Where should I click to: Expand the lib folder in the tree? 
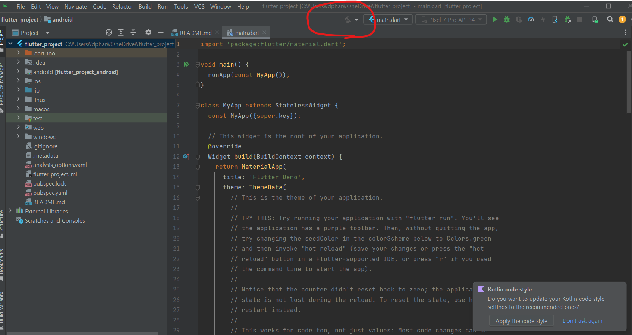click(x=18, y=90)
